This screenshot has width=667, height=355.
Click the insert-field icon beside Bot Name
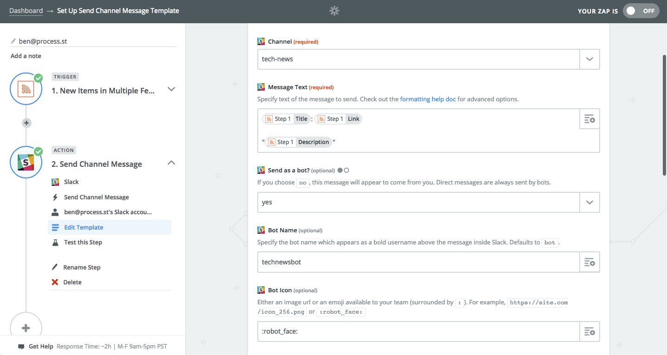[589, 262]
